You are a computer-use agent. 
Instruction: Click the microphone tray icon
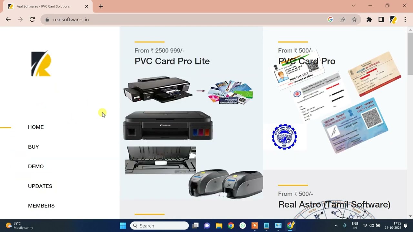point(345,226)
